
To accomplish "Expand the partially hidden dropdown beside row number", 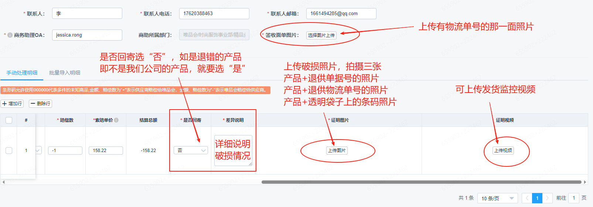I will 38,150.
